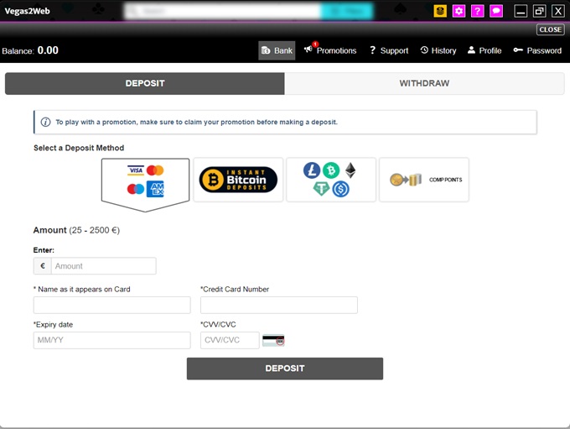This screenshot has width=570, height=429.
Task: Click the pink question mark help icon
Action: 478,11
